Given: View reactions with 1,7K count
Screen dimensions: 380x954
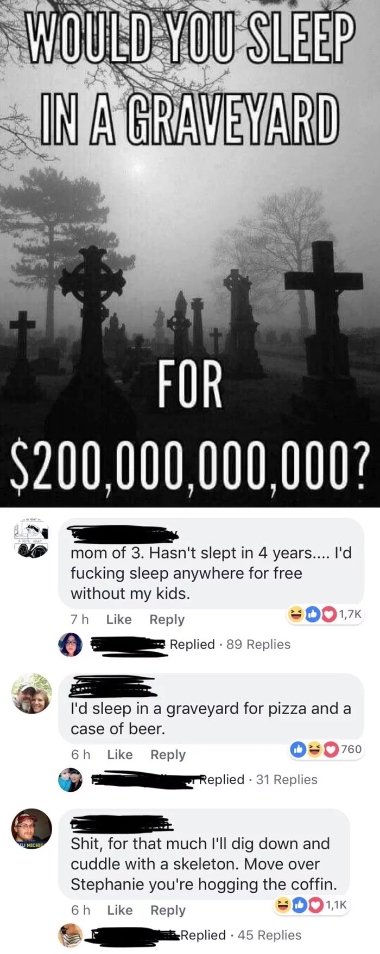Looking at the screenshot, I should (325, 614).
